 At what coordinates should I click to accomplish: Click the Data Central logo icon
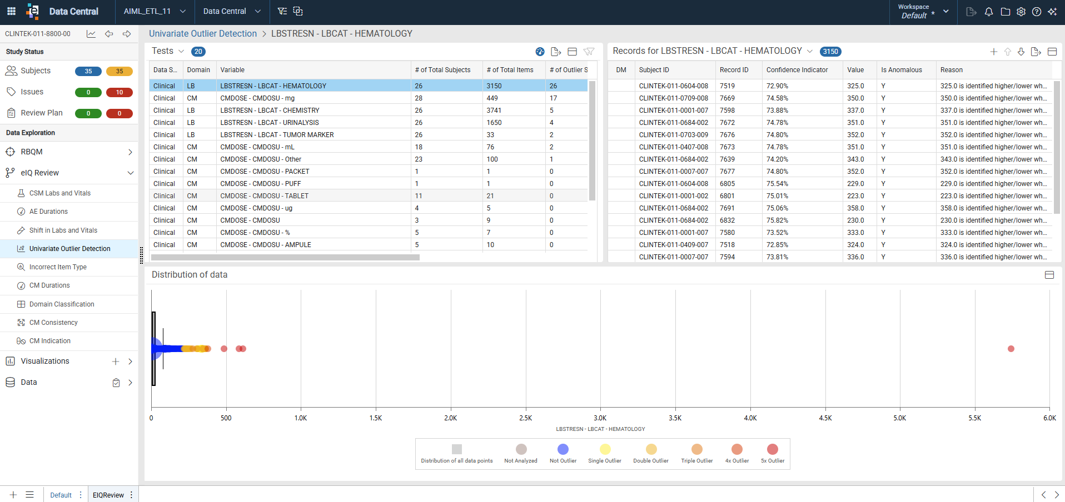[33, 11]
